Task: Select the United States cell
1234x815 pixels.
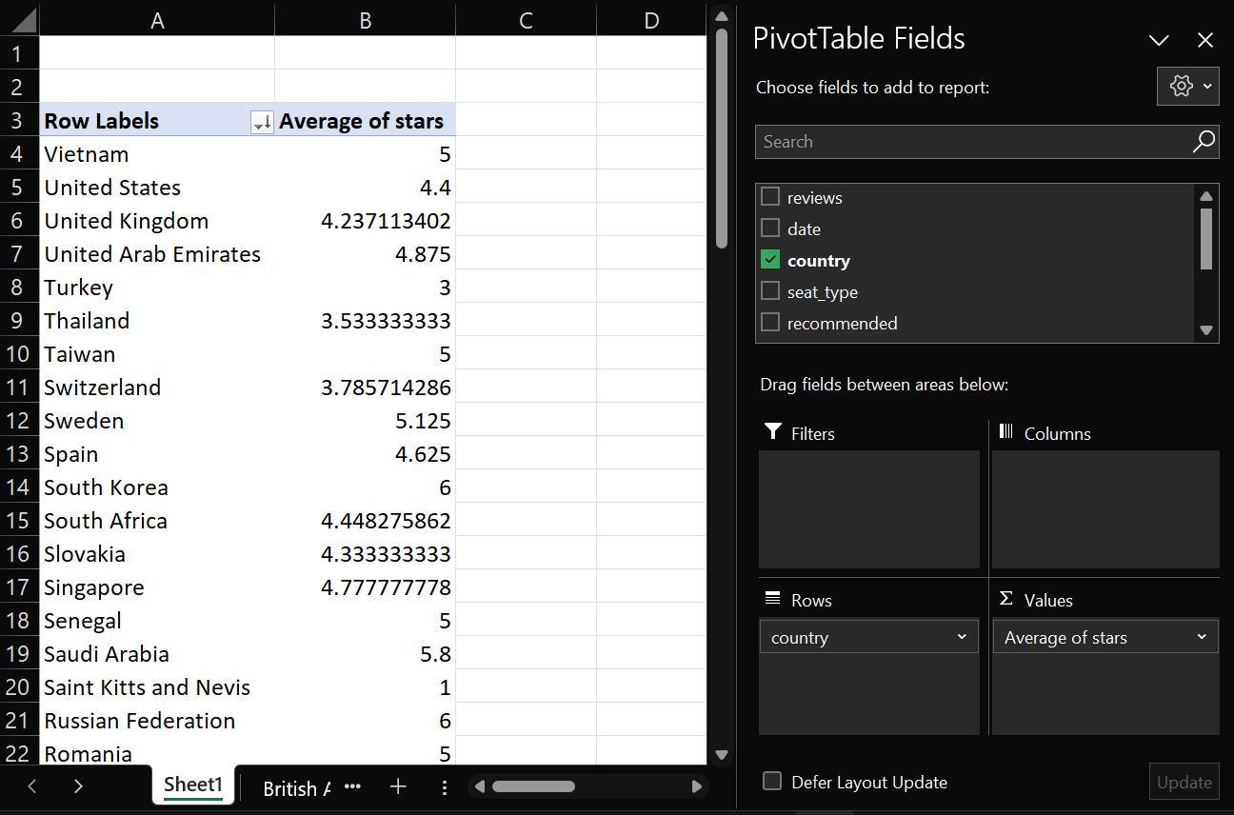Action: tap(157, 188)
